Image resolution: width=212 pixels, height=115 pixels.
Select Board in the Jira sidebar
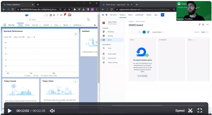(112, 40)
